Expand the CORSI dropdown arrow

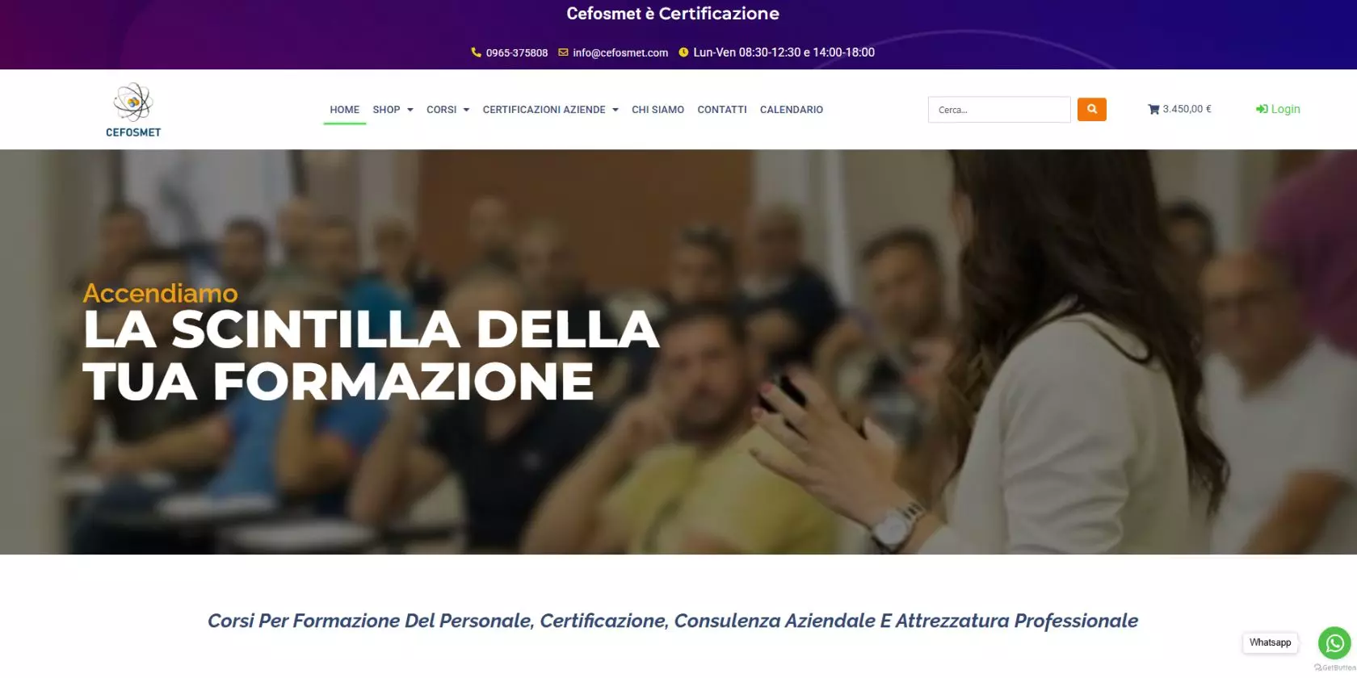(466, 110)
